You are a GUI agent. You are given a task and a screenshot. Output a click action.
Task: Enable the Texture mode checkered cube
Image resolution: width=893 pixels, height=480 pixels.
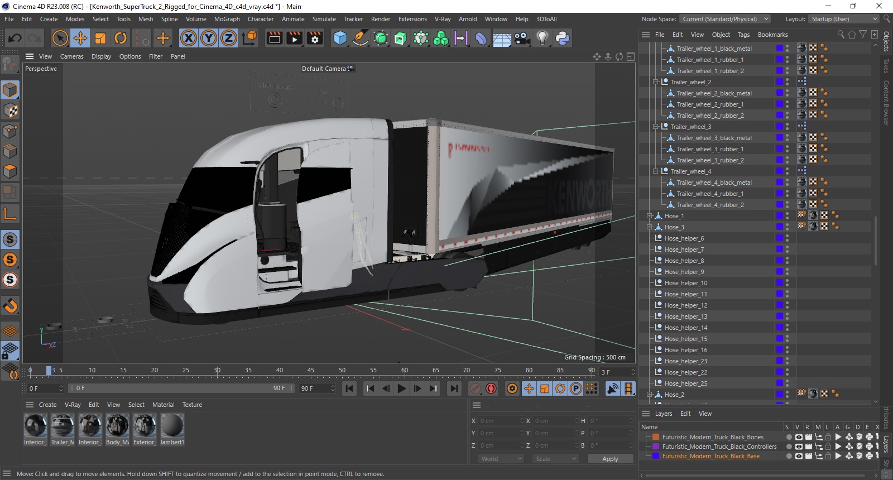pos(10,111)
